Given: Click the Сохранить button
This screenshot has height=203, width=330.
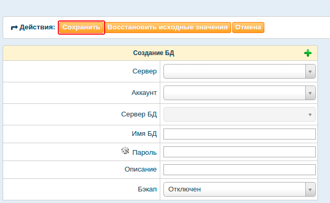Looking at the screenshot, I should [81, 27].
